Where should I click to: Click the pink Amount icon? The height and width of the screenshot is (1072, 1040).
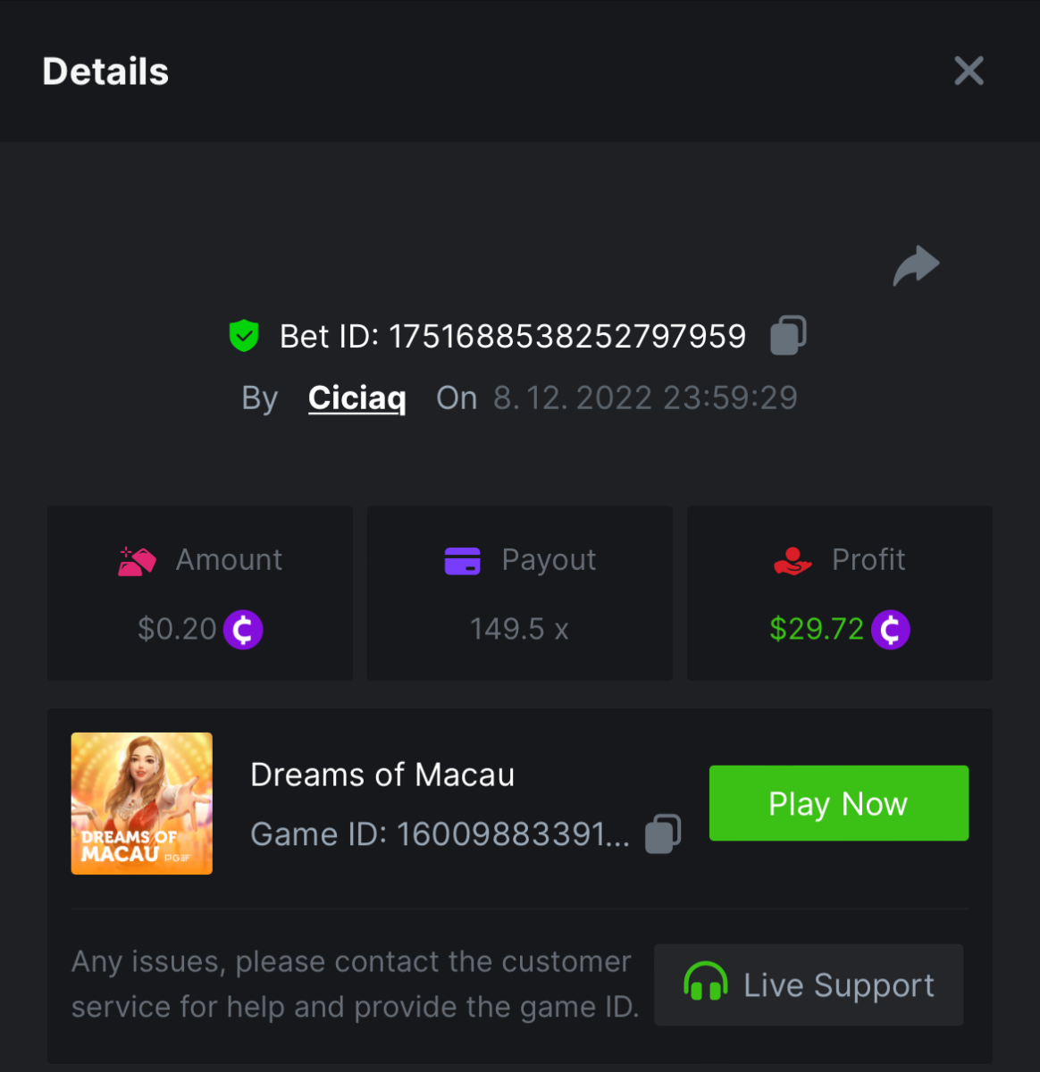[x=137, y=561]
